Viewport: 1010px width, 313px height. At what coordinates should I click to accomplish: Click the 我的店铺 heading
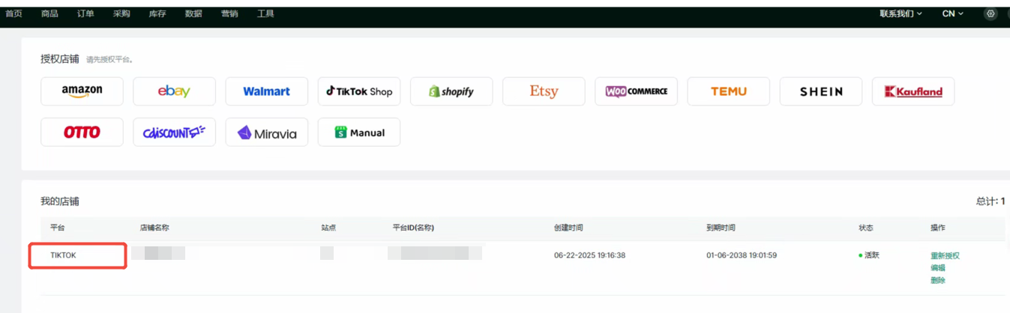pyautogui.click(x=60, y=201)
